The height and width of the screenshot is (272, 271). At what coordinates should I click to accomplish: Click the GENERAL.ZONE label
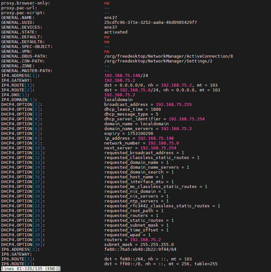[x=18, y=66]
